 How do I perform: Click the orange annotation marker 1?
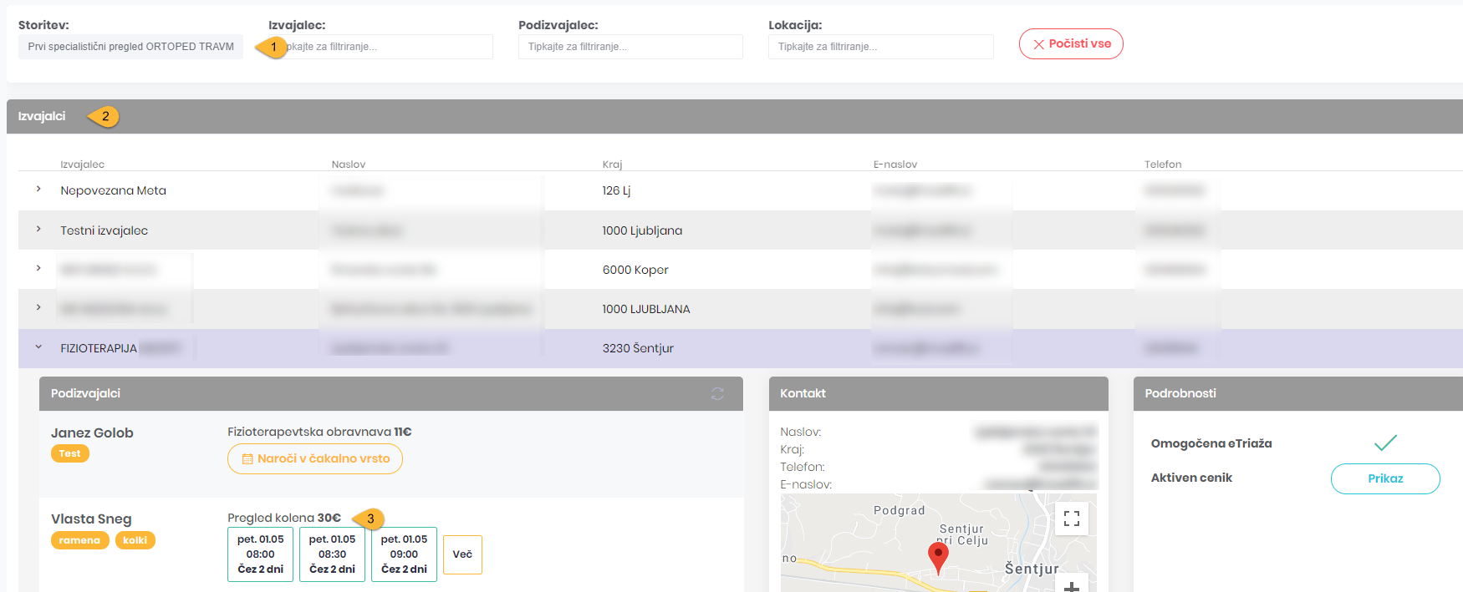272,48
